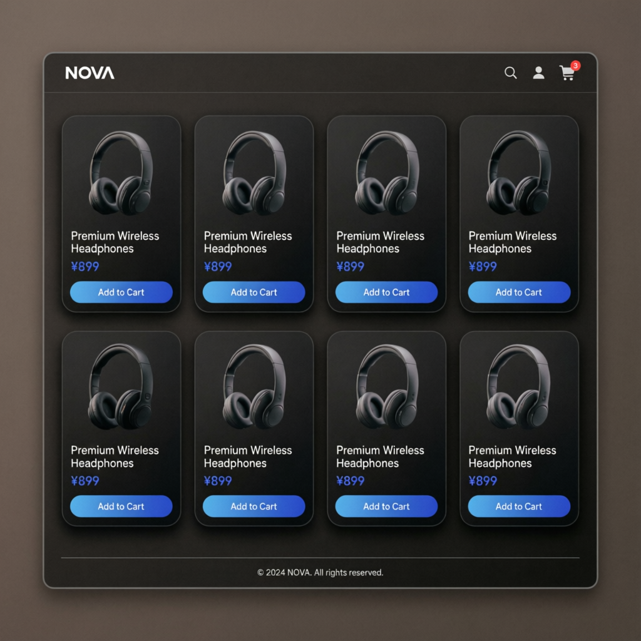Click the NOVA logo to go home
This screenshot has height=641, width=641.
[x=90, y=73]
